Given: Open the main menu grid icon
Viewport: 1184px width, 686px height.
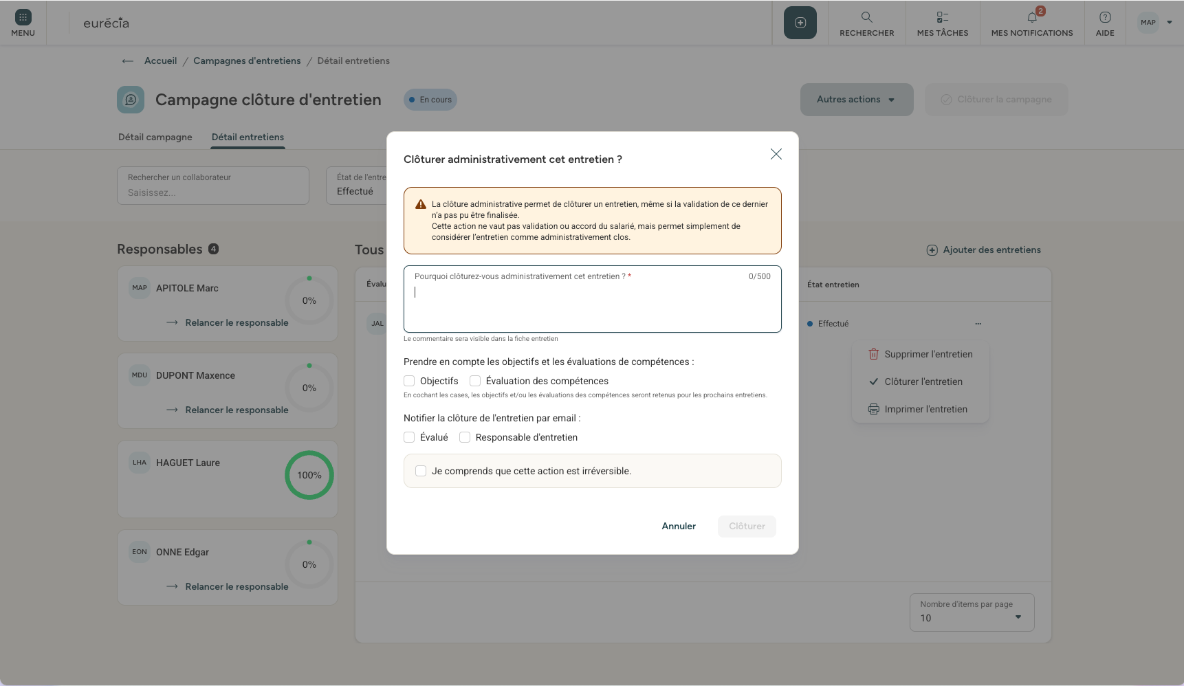Looking at the screenshot, I should click(x=23, y=18).
